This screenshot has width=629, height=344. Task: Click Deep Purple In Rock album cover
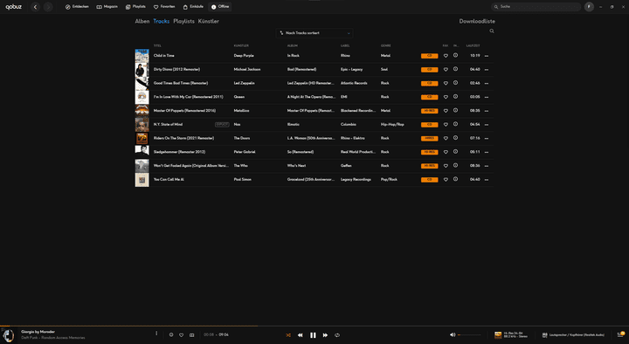click(142, 56)
